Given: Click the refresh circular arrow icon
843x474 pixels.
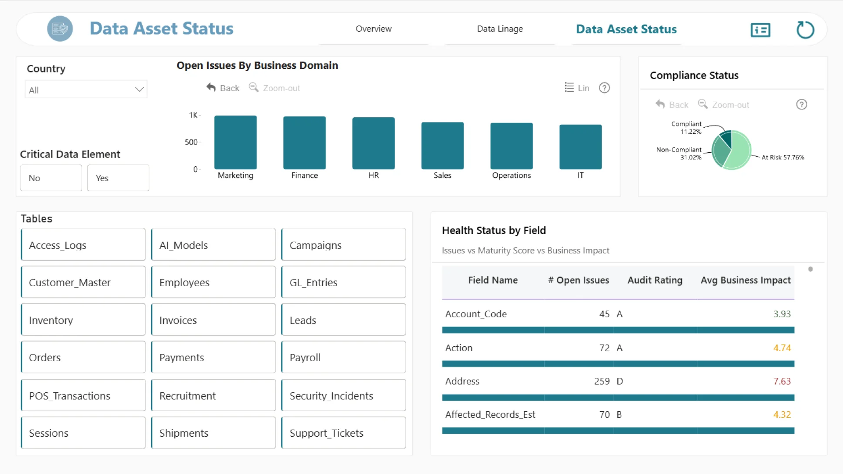Looking at the screenshot, I should 805,30.
